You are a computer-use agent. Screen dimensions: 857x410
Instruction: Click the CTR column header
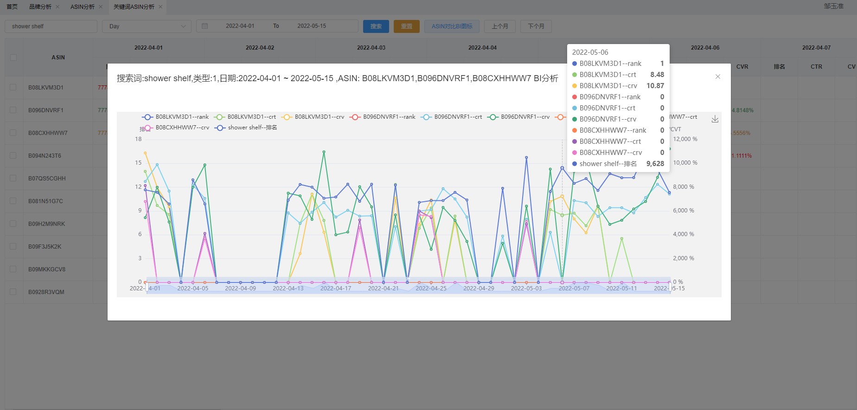[x=816, y=67]
